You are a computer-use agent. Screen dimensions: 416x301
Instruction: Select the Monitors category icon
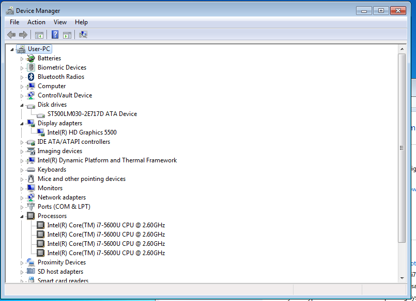[x=31, y=188]
